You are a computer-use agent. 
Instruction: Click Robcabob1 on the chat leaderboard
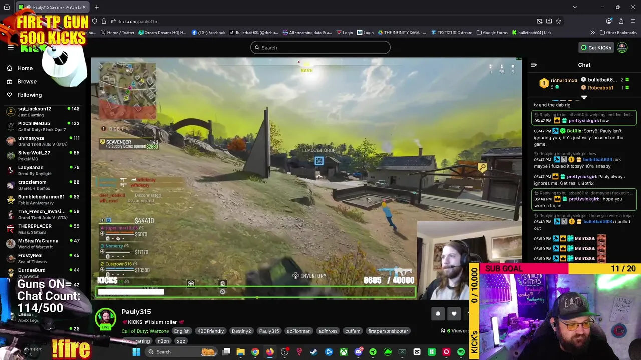coord(600,88)
